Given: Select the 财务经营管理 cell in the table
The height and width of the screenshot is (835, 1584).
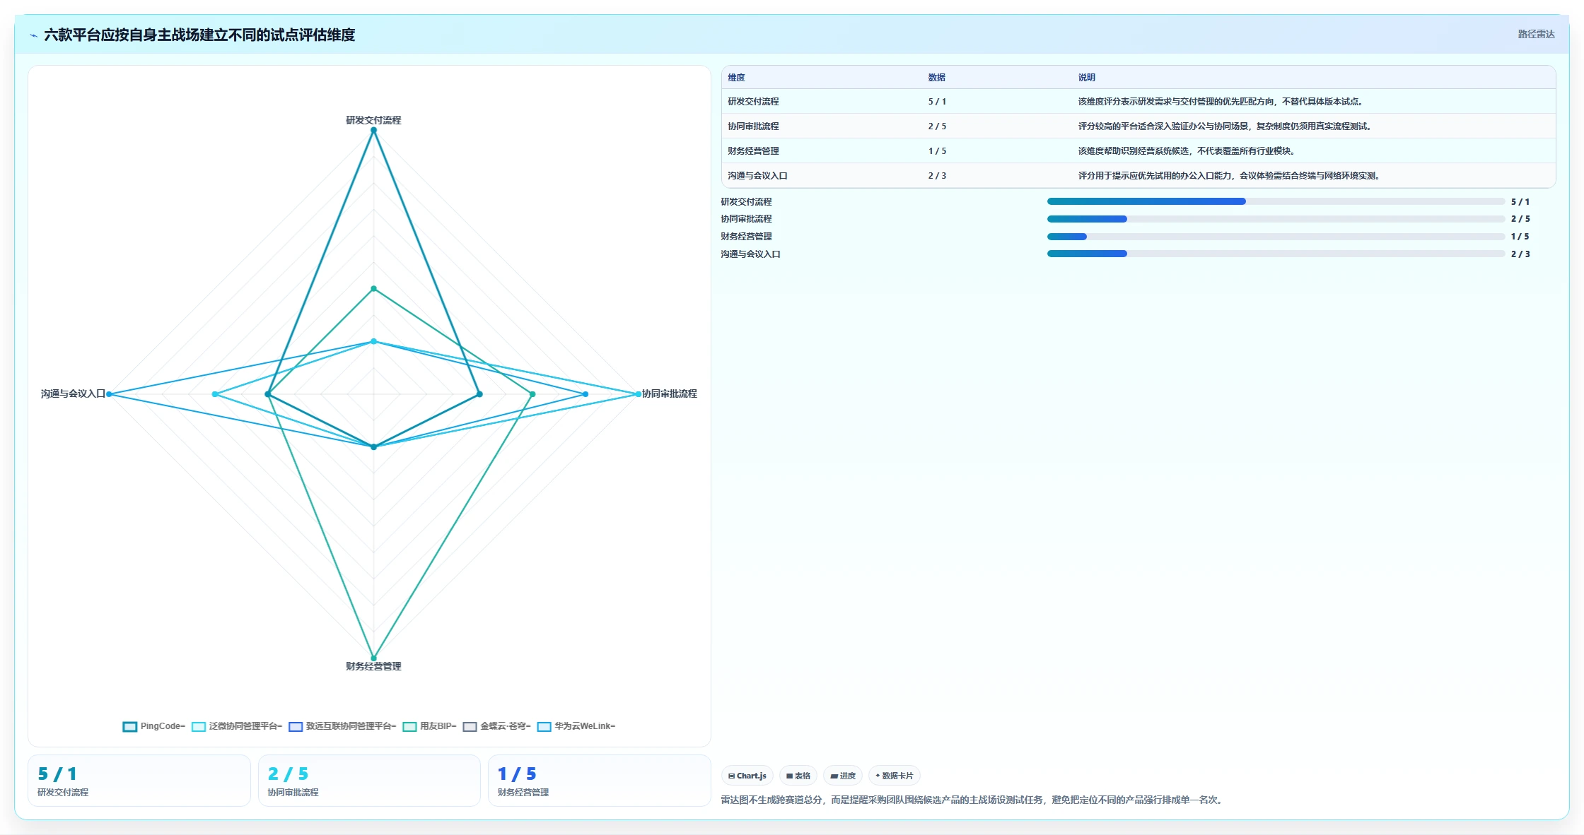Looking at the screenshot, I should [x=753, y=151].
